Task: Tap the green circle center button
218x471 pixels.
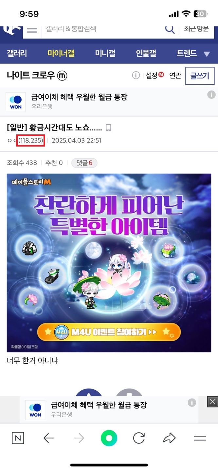Action: point(109,438)
